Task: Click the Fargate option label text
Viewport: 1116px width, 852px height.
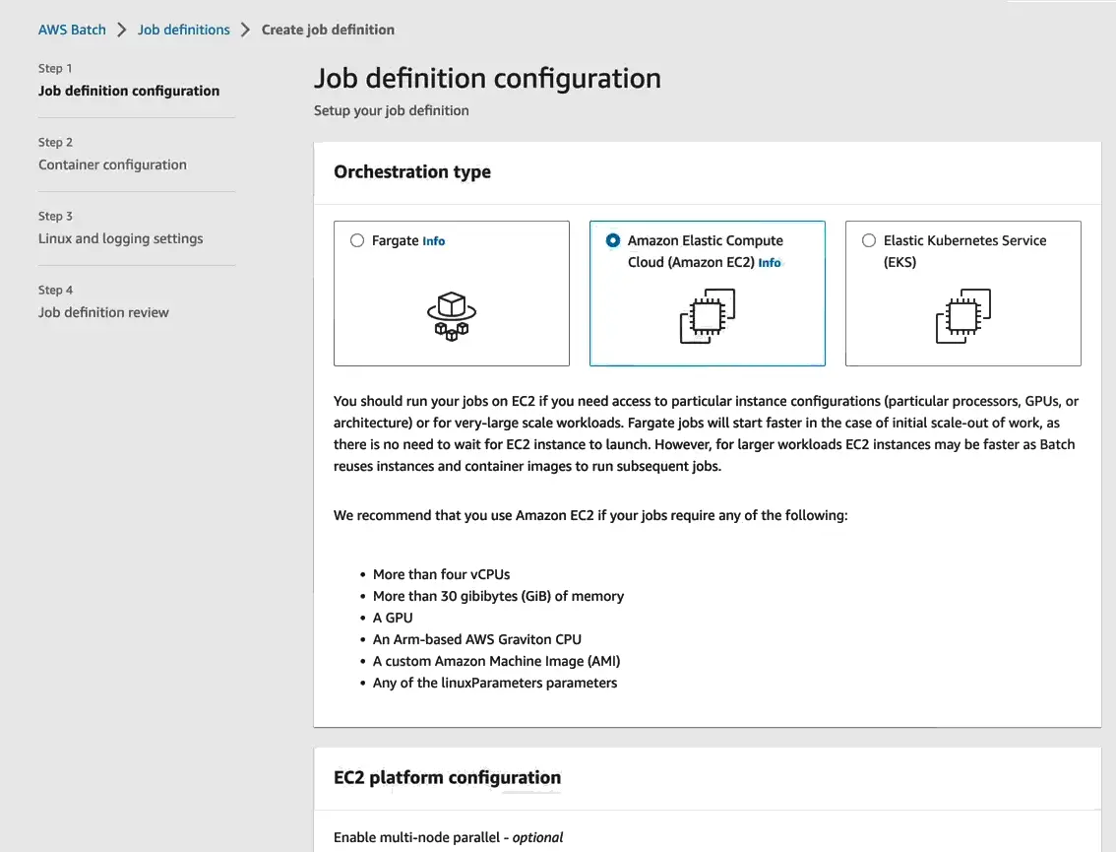Action: (x=395, y=240)
